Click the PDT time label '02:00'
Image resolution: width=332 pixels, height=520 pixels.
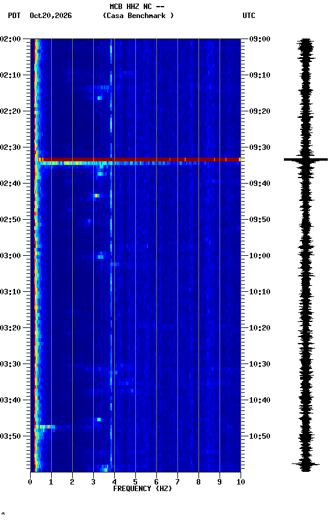tap(10, 39)
